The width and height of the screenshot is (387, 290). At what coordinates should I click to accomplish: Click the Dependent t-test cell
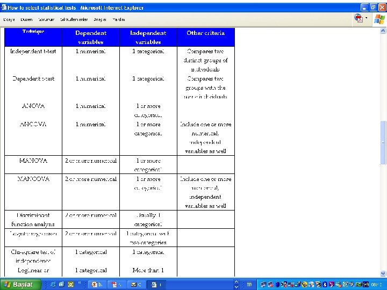point(33,78)
